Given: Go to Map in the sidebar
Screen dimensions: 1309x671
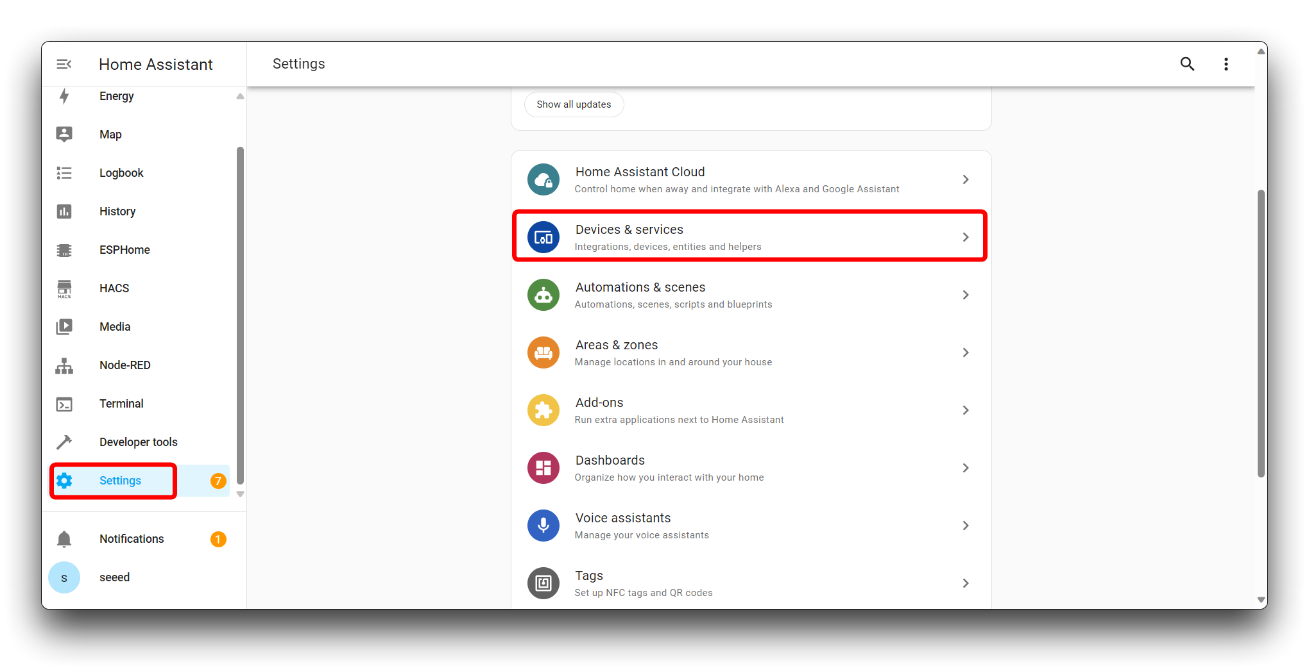Looking at the screenshot, I should click(140, 135).
